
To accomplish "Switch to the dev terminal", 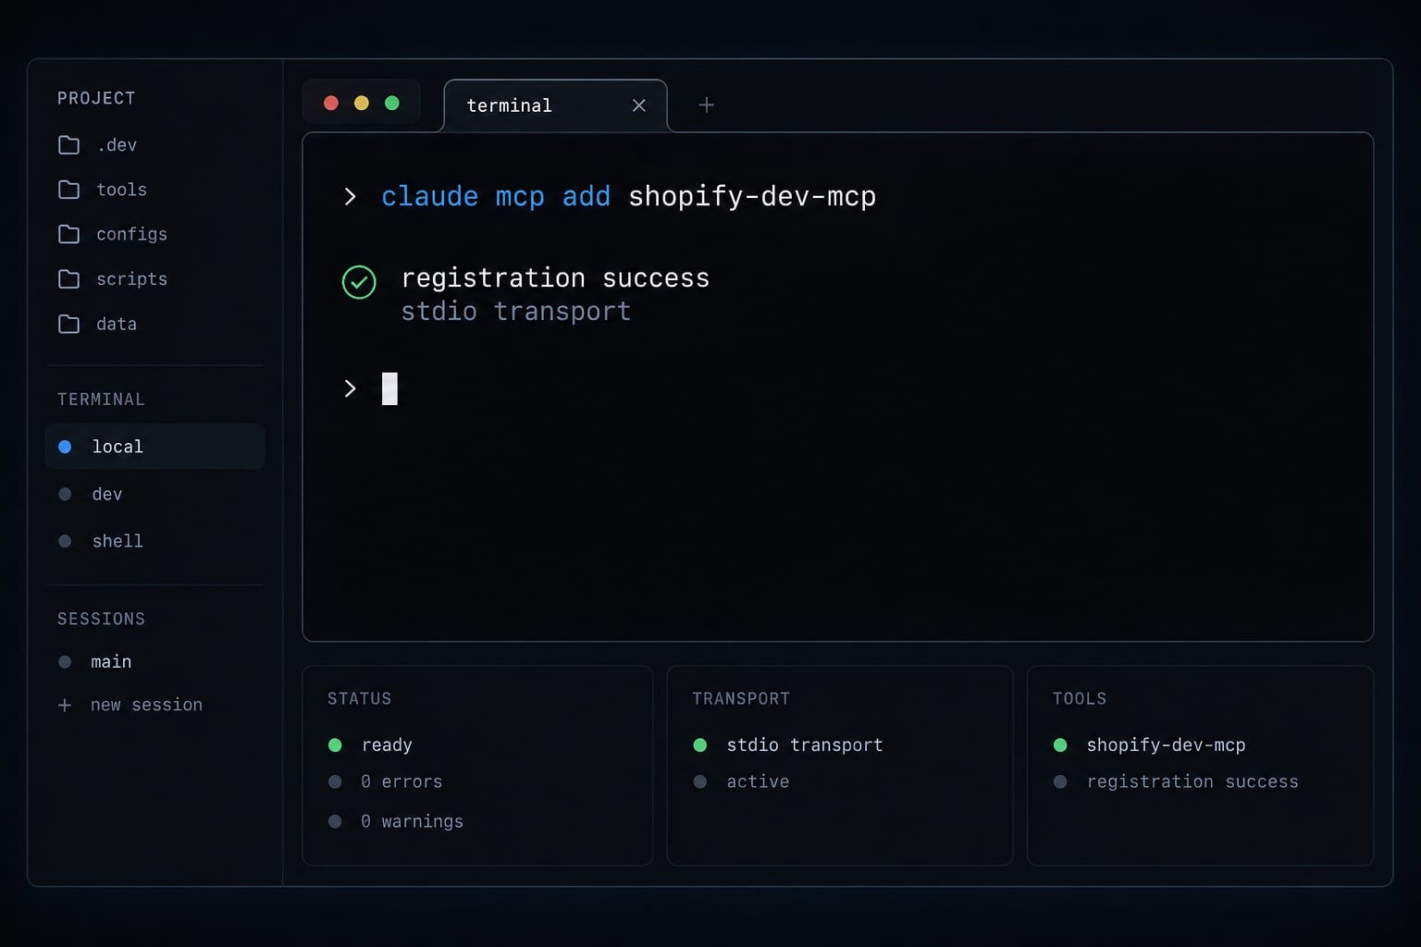I will click(x=107, y=494).
